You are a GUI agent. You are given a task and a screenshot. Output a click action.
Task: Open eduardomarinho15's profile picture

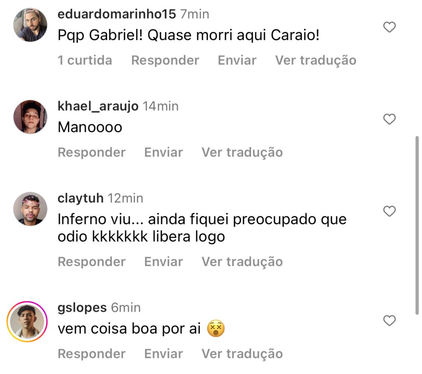30,25
